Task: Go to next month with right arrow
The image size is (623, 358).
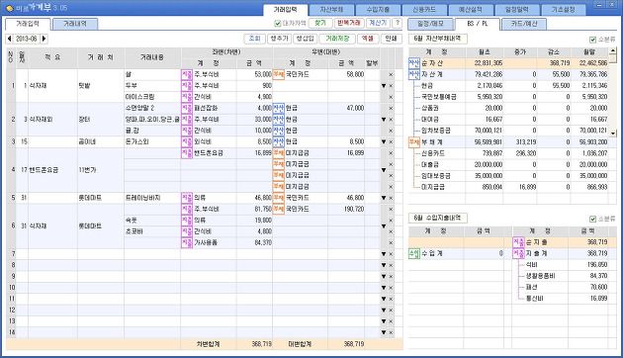Action: point(44,39)
